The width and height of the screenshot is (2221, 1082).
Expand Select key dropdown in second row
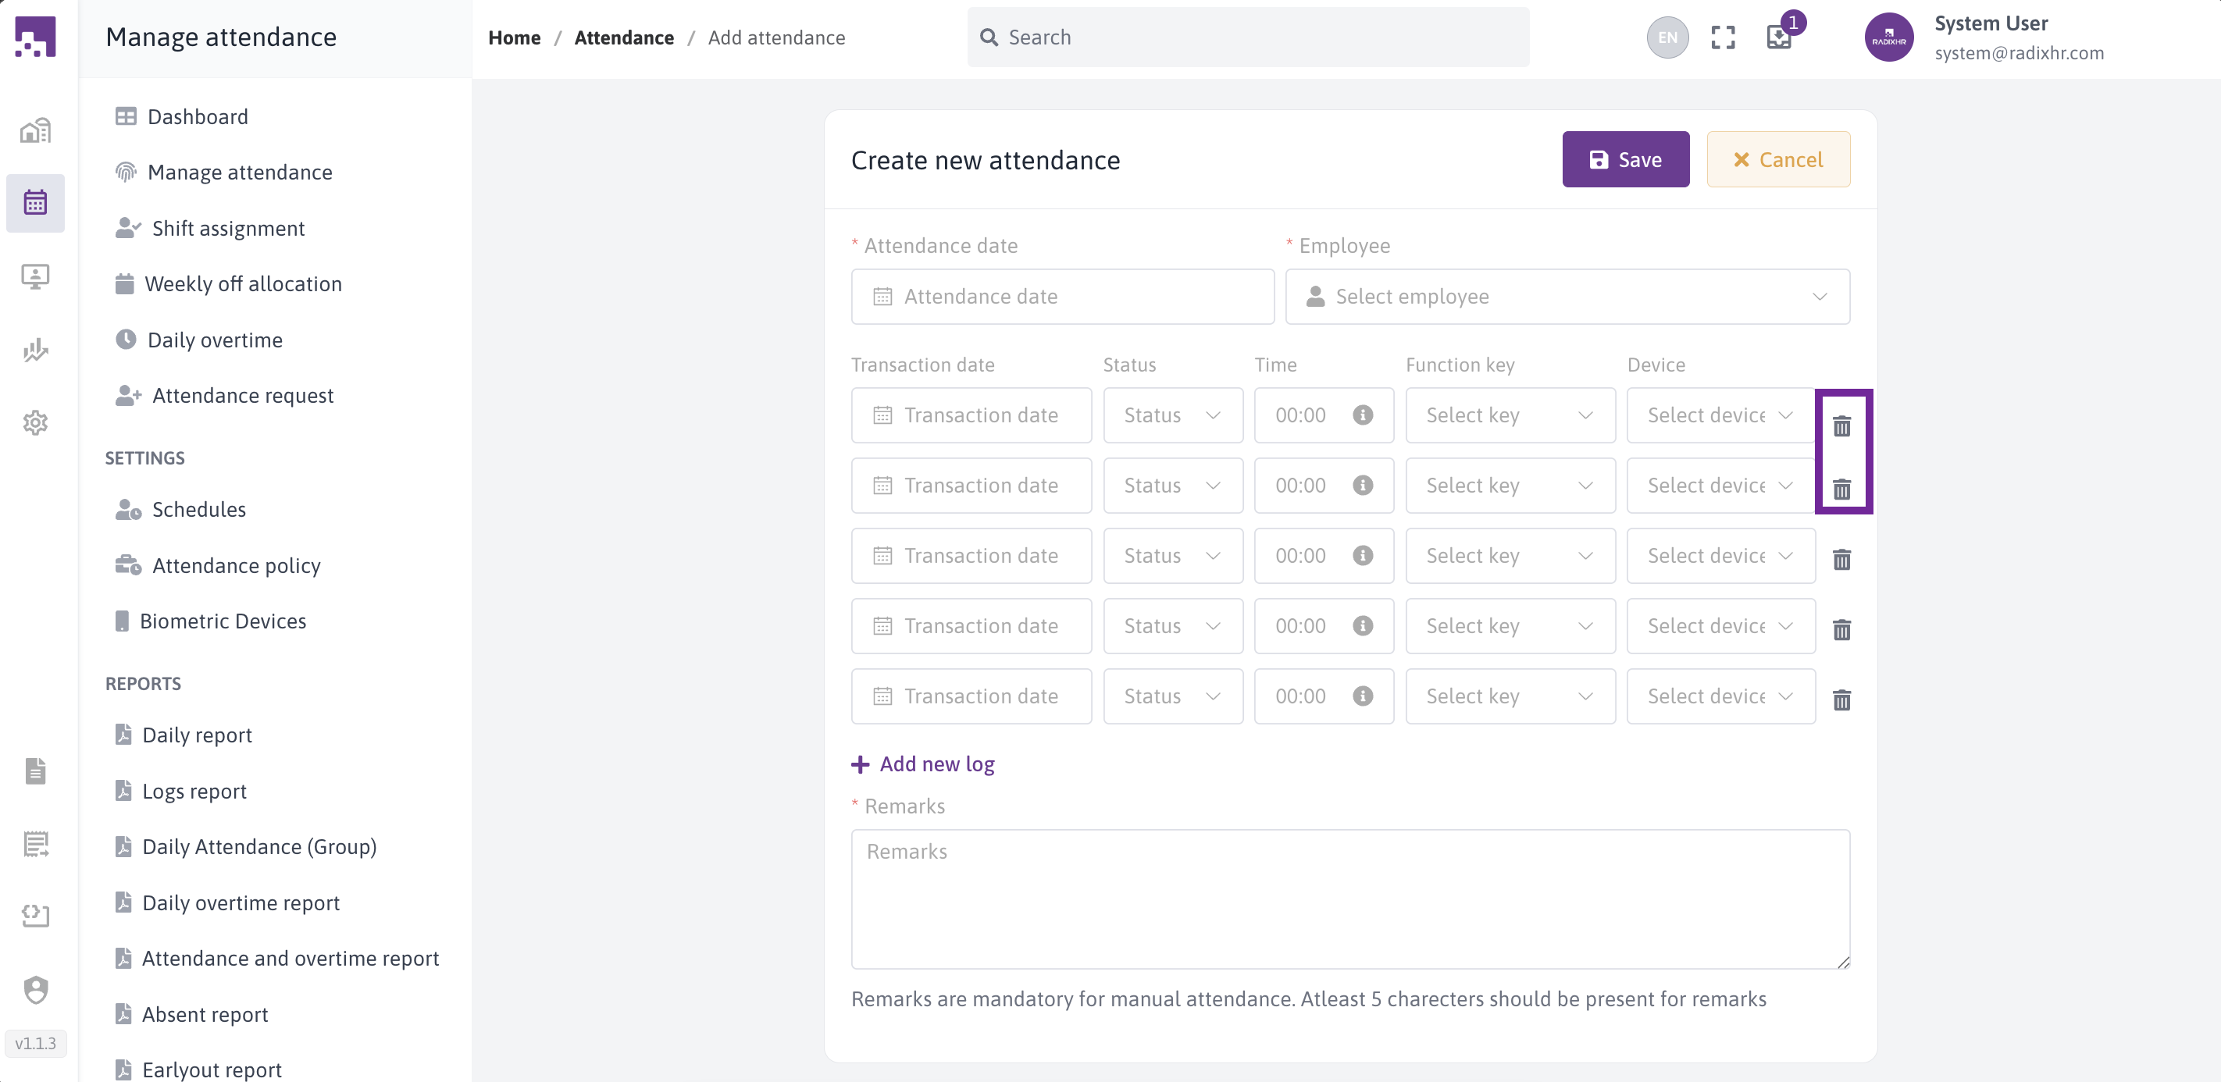1509,486
